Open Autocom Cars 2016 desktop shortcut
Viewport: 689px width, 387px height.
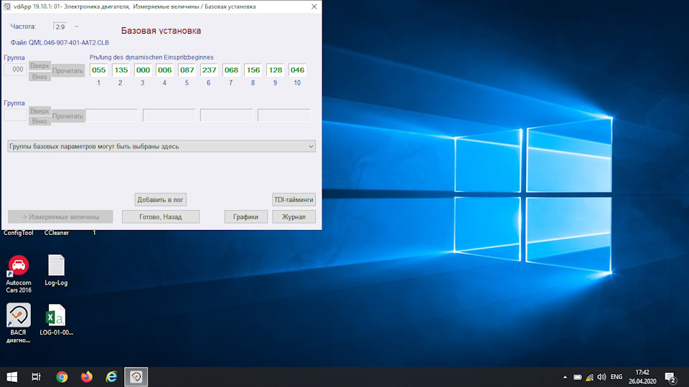tap(19, 274)
